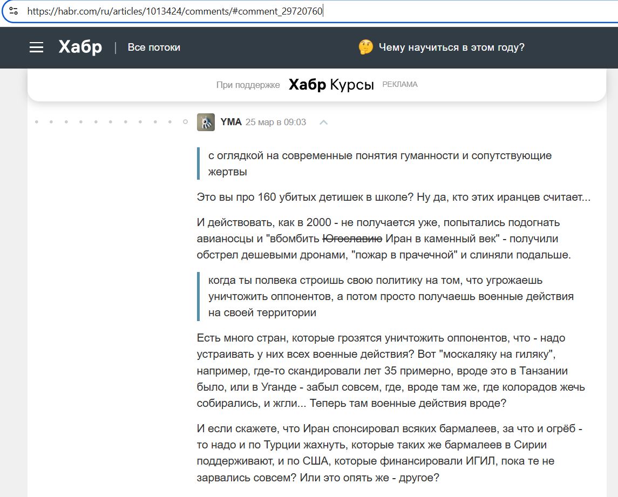Click the last solid gray thread dot
Viewport: 618px width, 497px height.
[x=169, y=122]
